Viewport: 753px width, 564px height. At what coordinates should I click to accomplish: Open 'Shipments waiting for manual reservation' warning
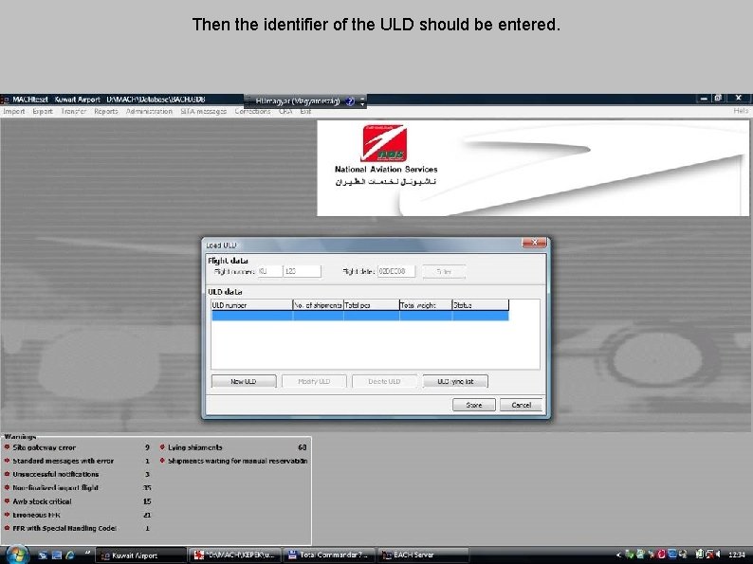237,461
